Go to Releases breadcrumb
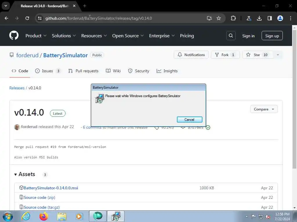This screenshot has height=222, width=297. point(17,88)
